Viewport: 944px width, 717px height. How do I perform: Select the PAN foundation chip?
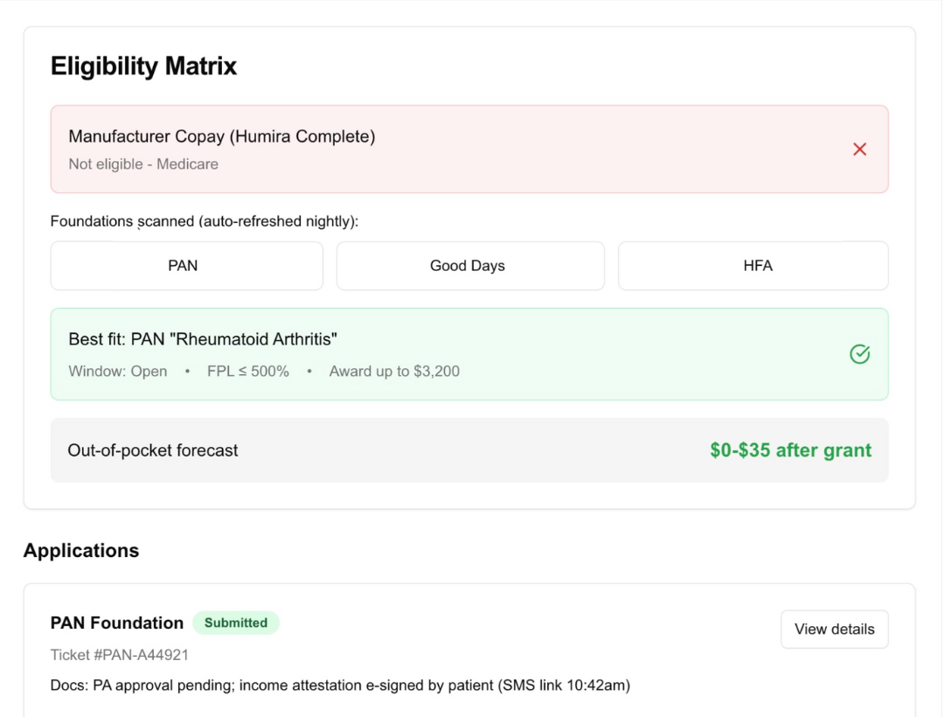coord(187,266)
